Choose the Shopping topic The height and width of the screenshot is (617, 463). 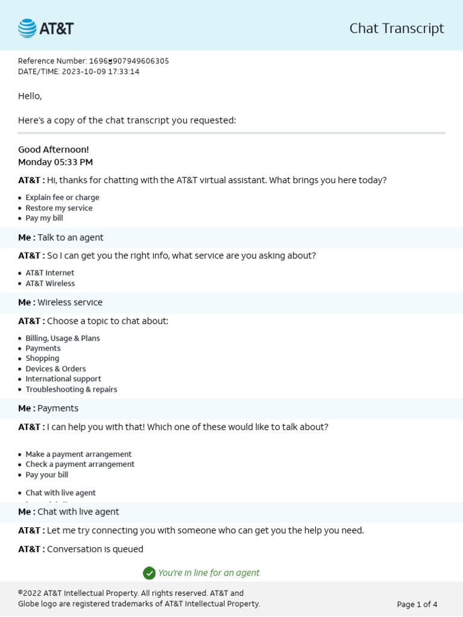[42, 359]
